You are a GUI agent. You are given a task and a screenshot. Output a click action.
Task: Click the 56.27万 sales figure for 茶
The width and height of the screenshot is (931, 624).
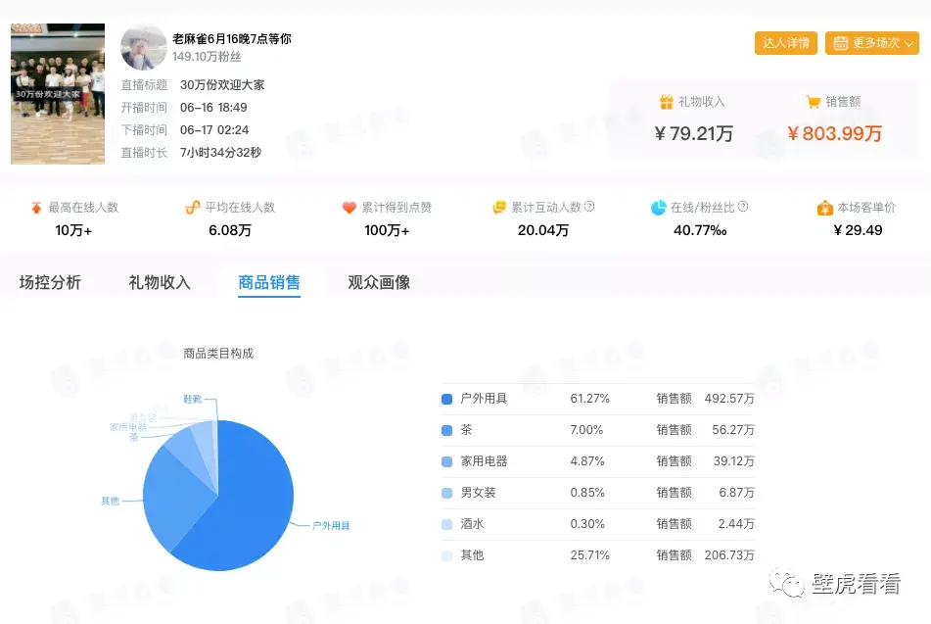click(732, 430)
